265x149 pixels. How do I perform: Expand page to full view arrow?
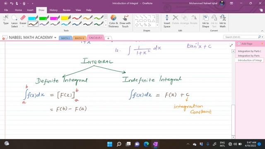231,45
